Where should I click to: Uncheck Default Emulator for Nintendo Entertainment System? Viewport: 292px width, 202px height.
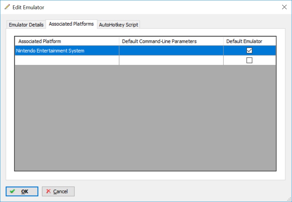click(249, 51)
